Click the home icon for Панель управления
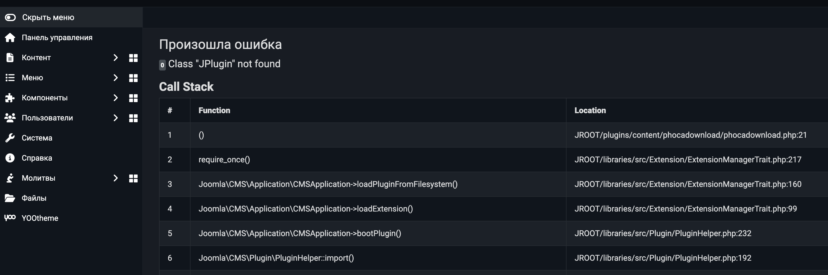The image size is (828, 275). (10, 37)
